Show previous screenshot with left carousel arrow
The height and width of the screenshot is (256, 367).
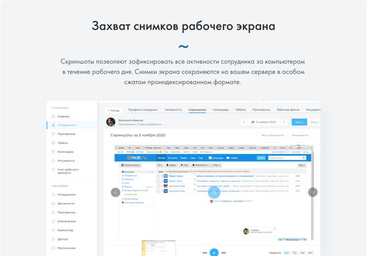point(115,192)
